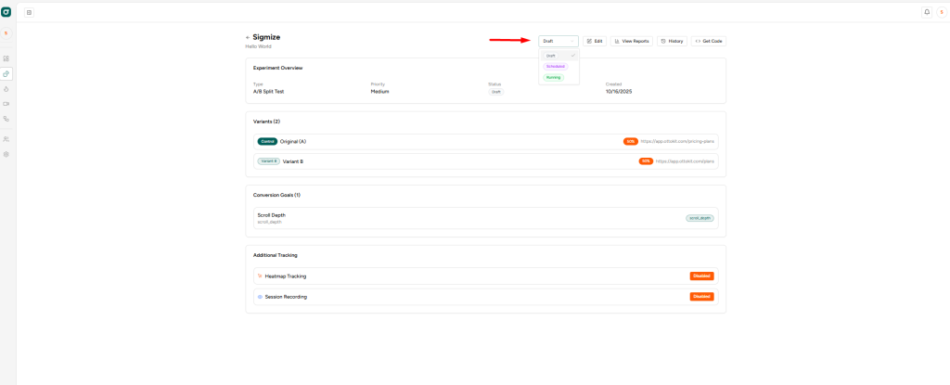Click the 'Scroll Depth' goal name

tap(272, 214)
